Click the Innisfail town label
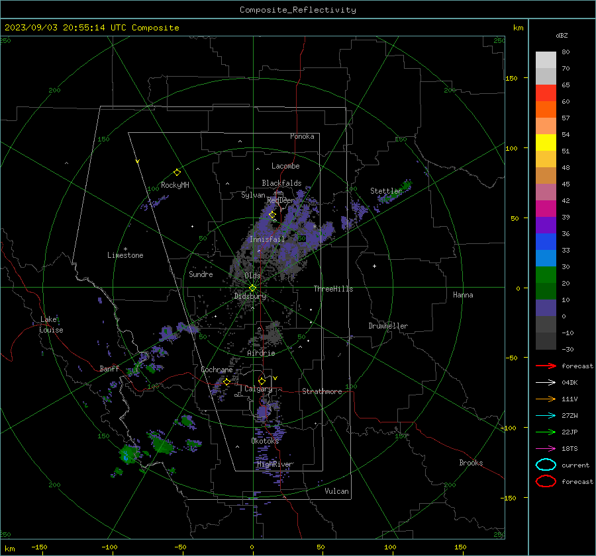Viewport: 596px width, 556px height. point(267,239)
